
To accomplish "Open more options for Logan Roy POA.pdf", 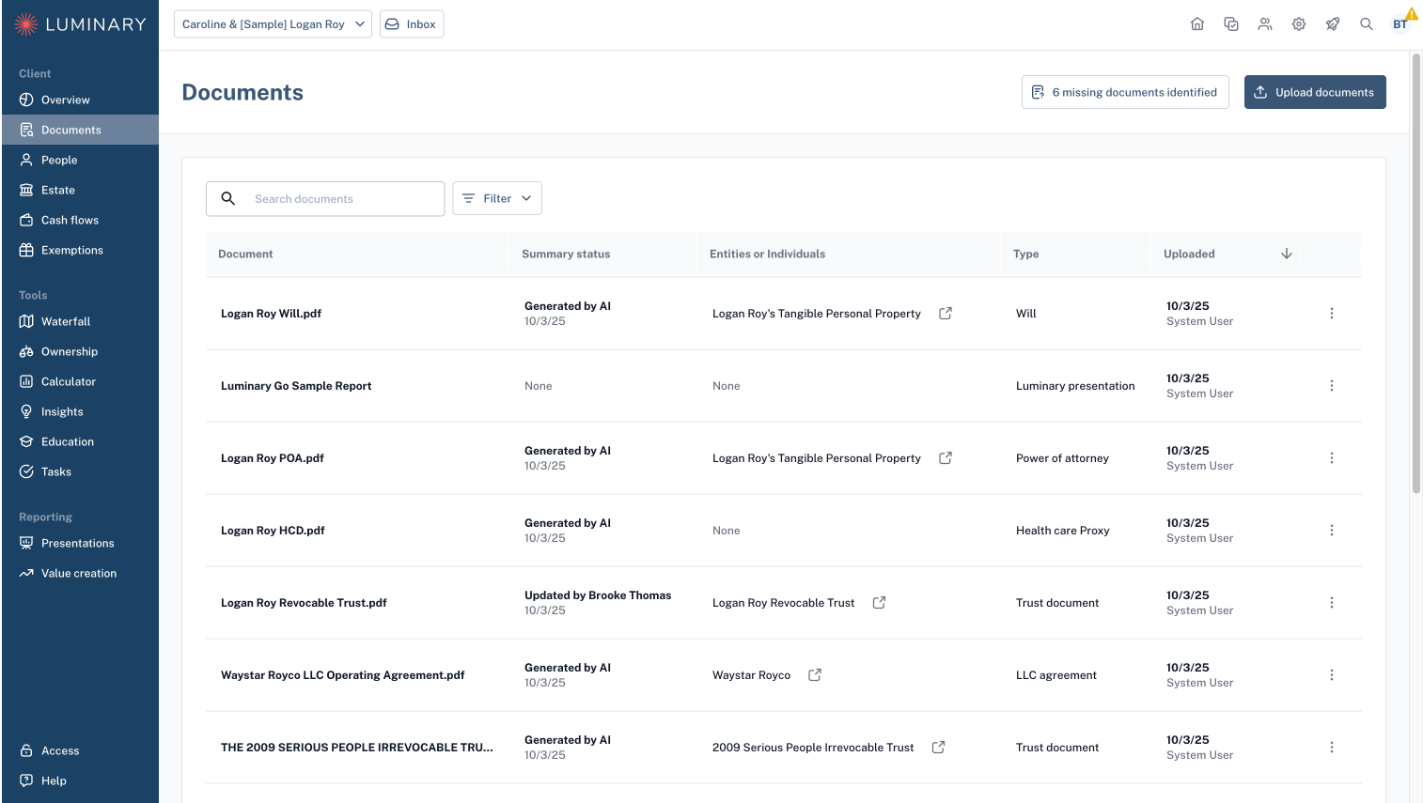I will [x=1332, y=458].
